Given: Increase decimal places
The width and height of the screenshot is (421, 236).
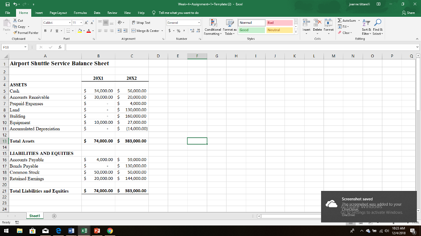Looking at the screenshot, I should point(192,31).
